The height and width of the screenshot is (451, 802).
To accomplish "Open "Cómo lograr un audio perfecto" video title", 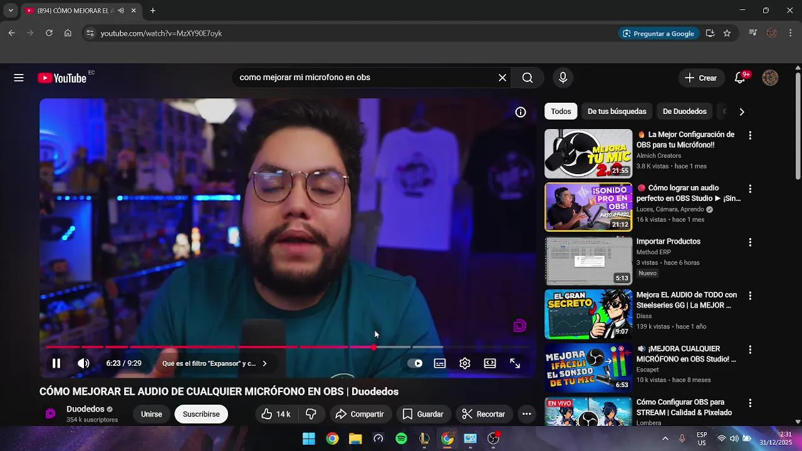I will (x=689, y=193).
